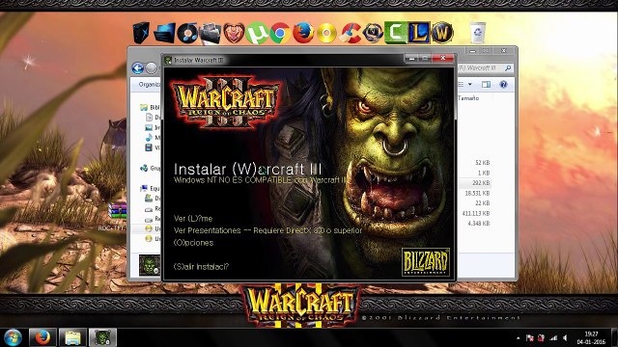Launch the music disc dock icon
Screen dimensions: 618x347
pyautogui.click(x=186, y=33)
